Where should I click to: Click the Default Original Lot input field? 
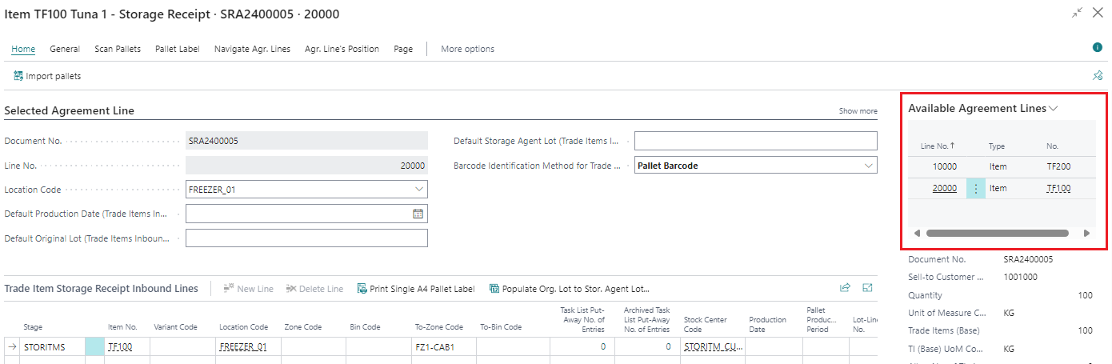point(306,238)
